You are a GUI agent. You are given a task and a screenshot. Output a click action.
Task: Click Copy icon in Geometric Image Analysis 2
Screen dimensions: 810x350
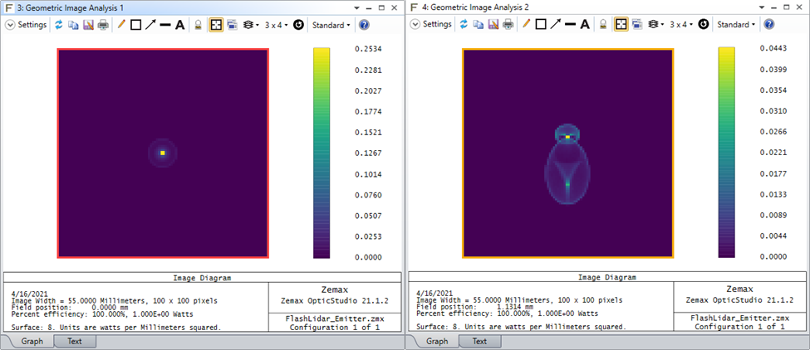pos(479,25)
